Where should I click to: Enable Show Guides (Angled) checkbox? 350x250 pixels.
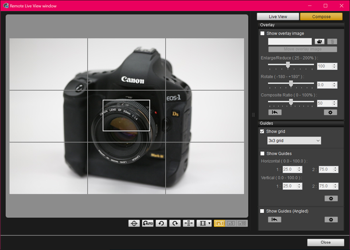click(262, 211)
